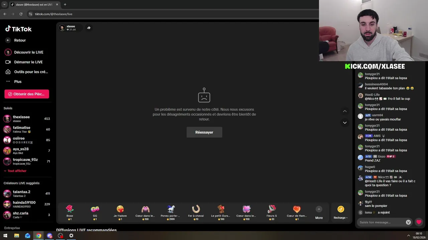This screenshot has height=240, width=428.
Task: Send the Fleurs S gift
Action: click(272, 212)
